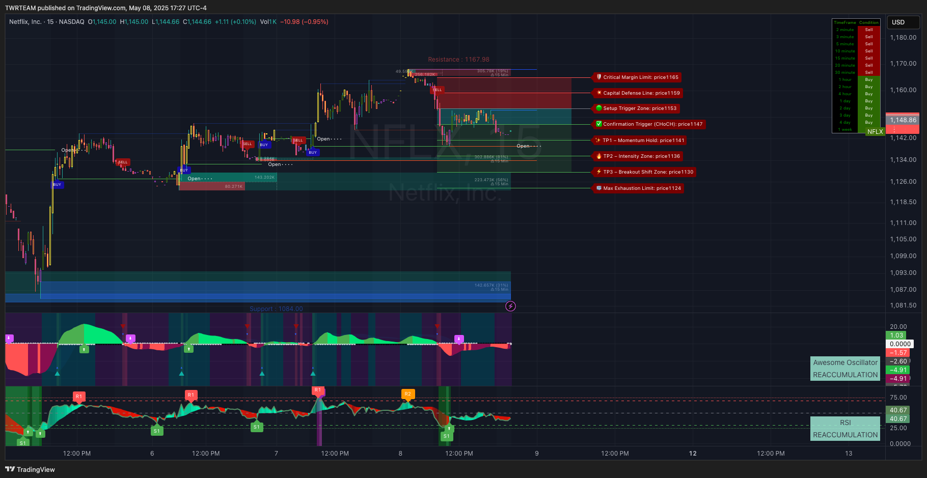Click the Condition column header
Screen dimensions: 927x478
(x=869, y=22)
